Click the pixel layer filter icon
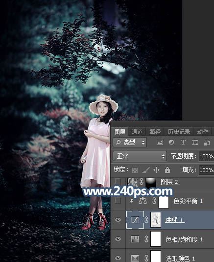The image size is (214, 262). (160, 143)
